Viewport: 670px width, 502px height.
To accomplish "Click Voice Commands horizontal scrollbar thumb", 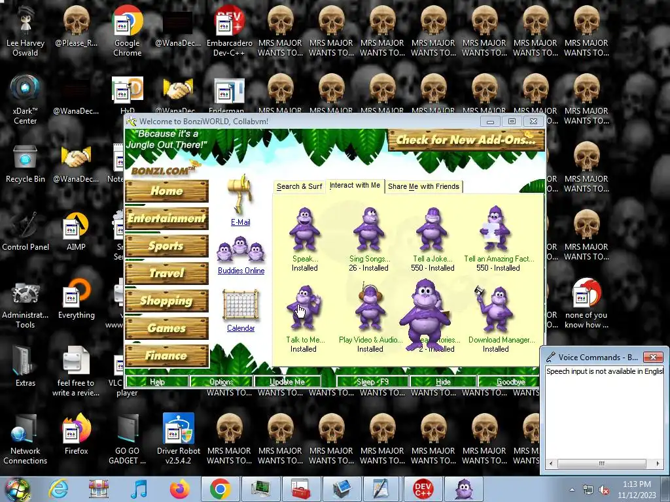I will click(602, 463).
